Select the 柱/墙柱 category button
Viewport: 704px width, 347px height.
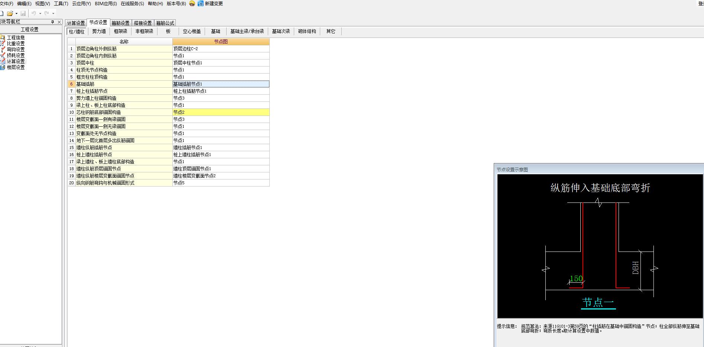click(x=77, y=32)
